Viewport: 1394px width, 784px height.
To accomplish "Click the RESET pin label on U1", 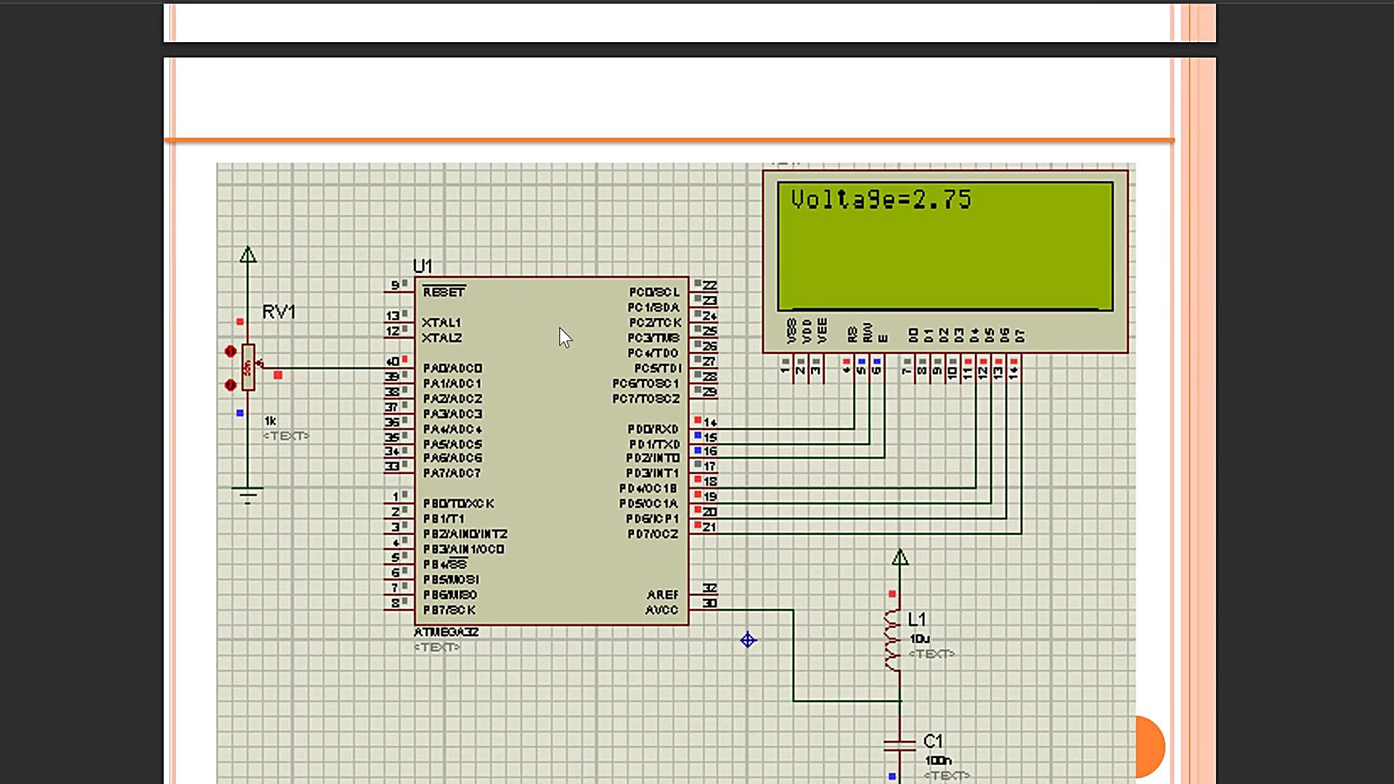I will tap(444, 292).
